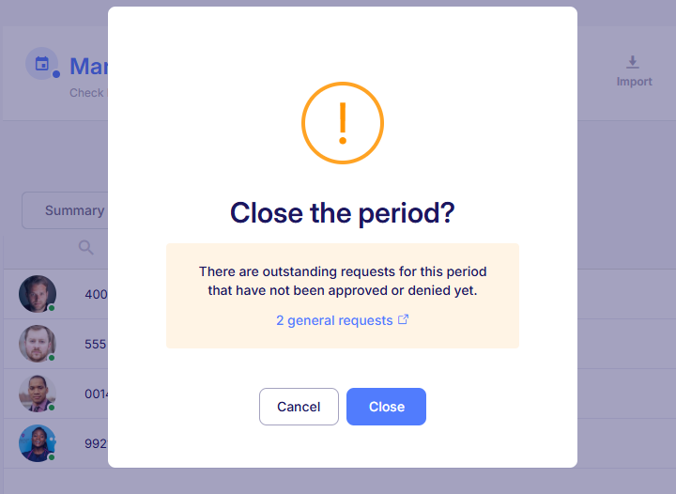Click the green status dot on first avatar
The width and height of the screenshot is (676, 494).
click(52, 308)
